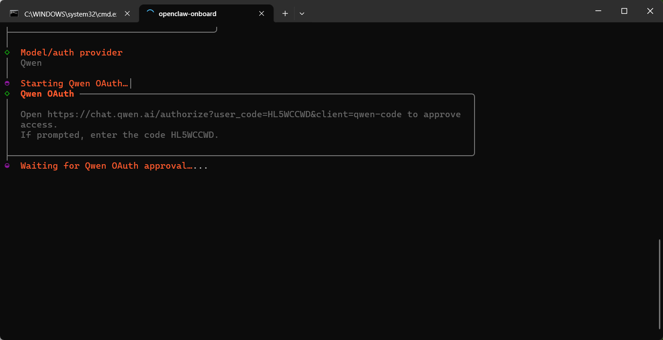Click green diamond beside Qwen OAuth

click(x=7, y=94)
